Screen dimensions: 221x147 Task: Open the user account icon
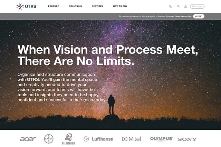185,6
